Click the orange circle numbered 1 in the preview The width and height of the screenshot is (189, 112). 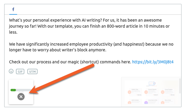[x=130, y=92]
